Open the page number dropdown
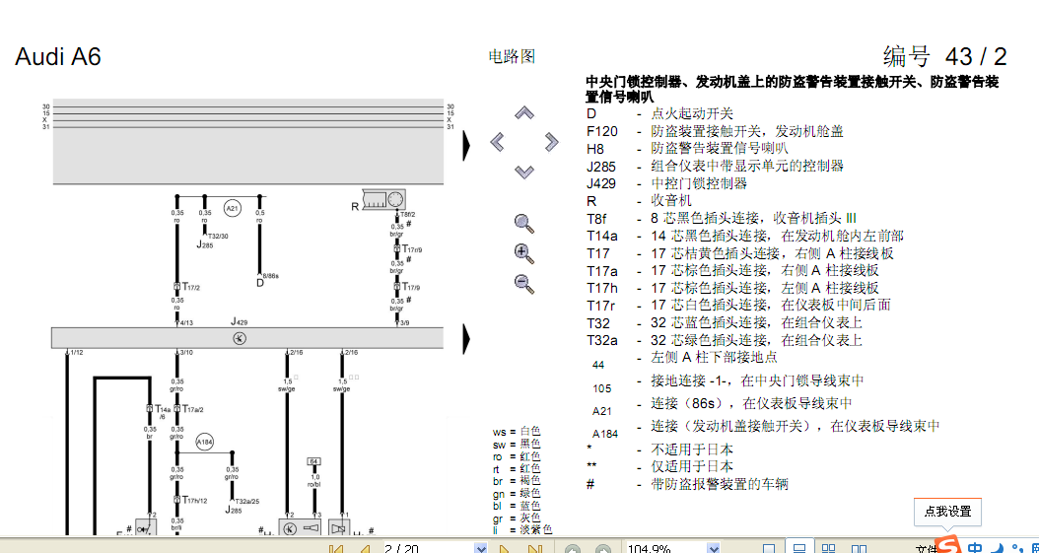This screenshot has width=1039, height=553. coord(480,549)
